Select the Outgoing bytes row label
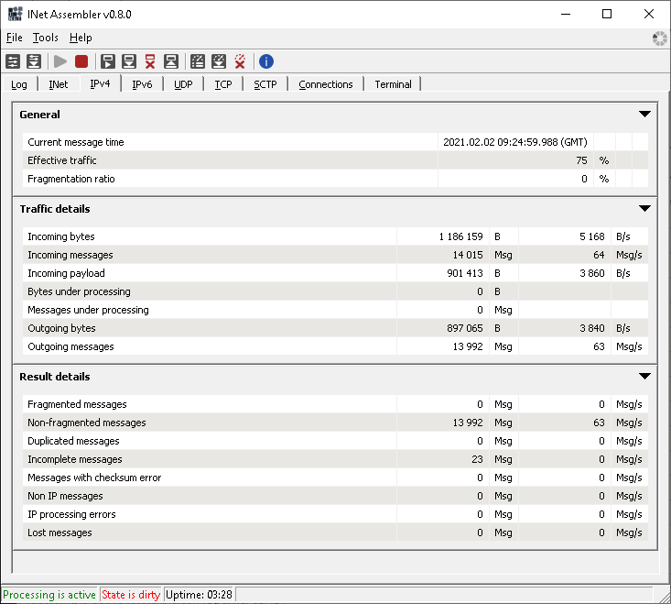Screen dimensions: 671x604 [61, 328]
